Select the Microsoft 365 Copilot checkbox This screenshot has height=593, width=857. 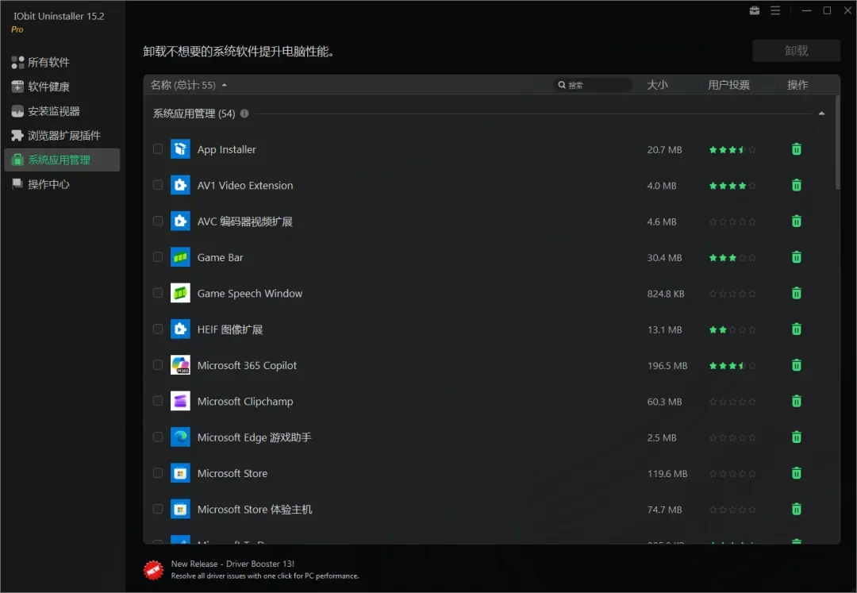(x=157, y=365)
